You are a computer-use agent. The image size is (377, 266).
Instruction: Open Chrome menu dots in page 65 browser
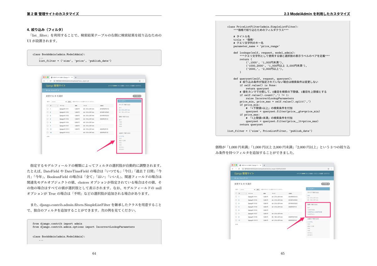(332, 169)
